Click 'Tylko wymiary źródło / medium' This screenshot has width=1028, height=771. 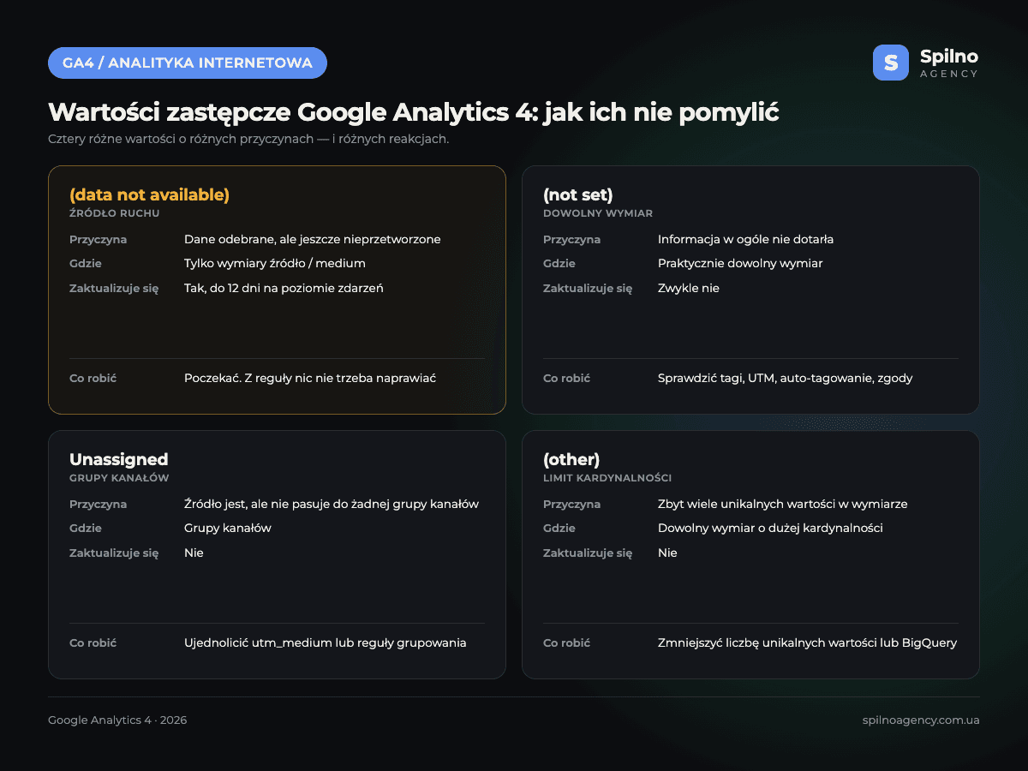point(275,264)
